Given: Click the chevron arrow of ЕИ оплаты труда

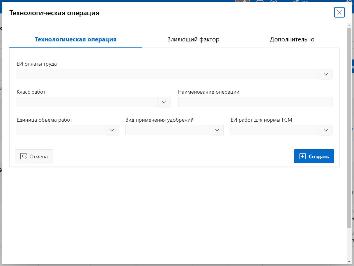Looking at the screenshot, I should (325, 74).
